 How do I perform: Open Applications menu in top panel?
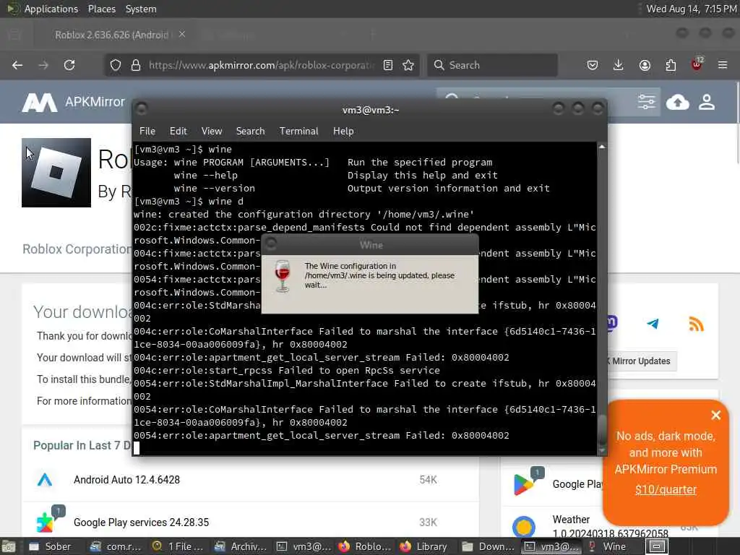coord(51,9)
